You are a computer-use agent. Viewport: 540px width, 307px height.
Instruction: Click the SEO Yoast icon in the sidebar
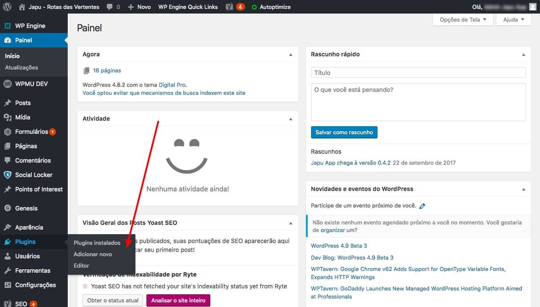(x=8, y=304)
